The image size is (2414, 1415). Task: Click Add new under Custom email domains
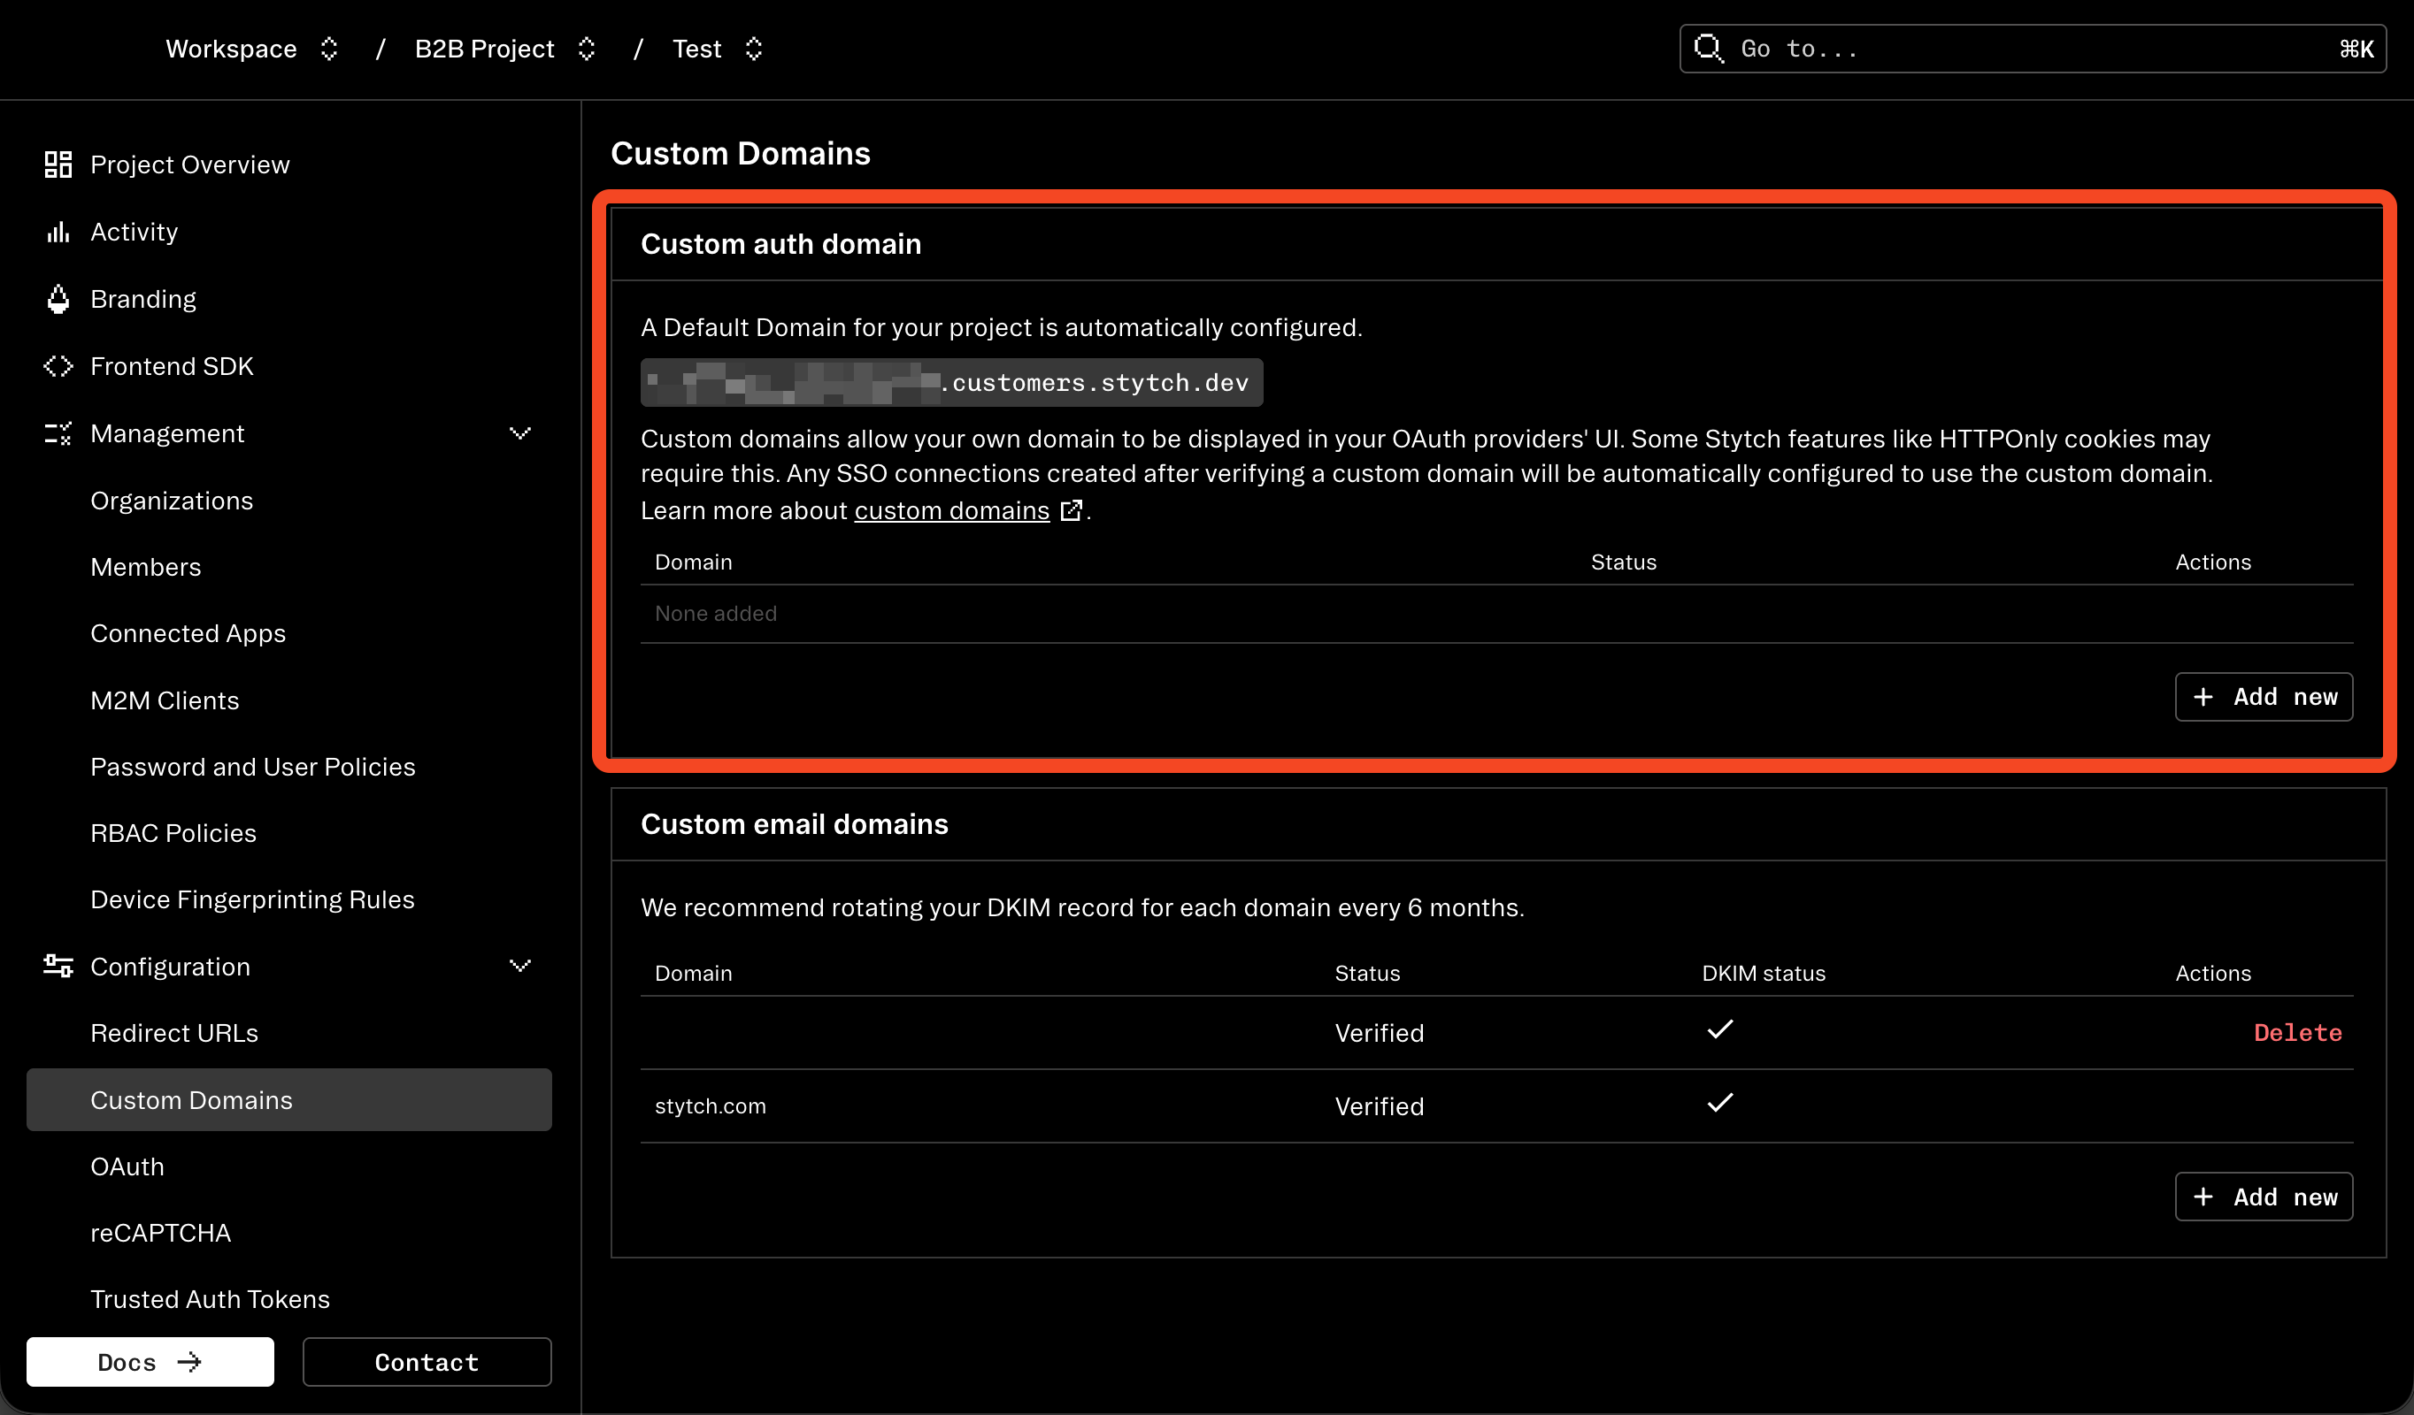tap(2264, 1196)
